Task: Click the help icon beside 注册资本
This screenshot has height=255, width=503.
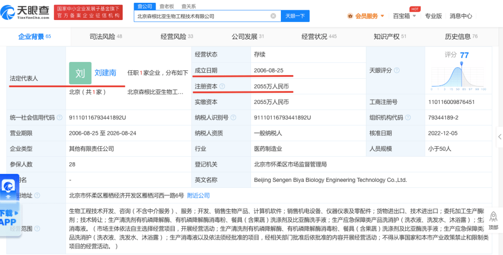Action: [222, 87]
